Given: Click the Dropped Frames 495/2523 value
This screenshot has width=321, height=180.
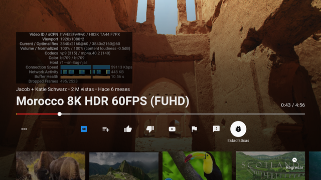Looking at the screenshot, I should pos(69,81).
